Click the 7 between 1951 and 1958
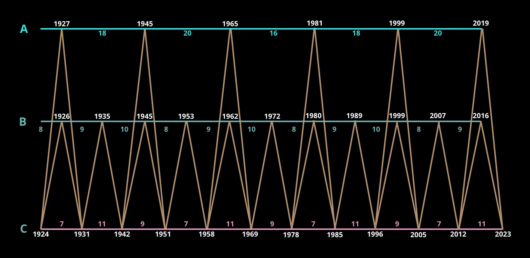Viewport: 530px width, 258px height. 186,224
